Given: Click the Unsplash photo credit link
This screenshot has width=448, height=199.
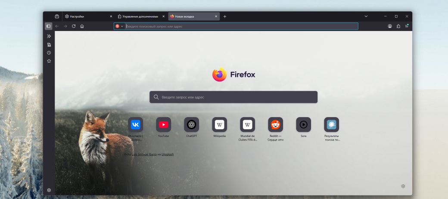Looking at the screenshot, I should coord(168,154).
